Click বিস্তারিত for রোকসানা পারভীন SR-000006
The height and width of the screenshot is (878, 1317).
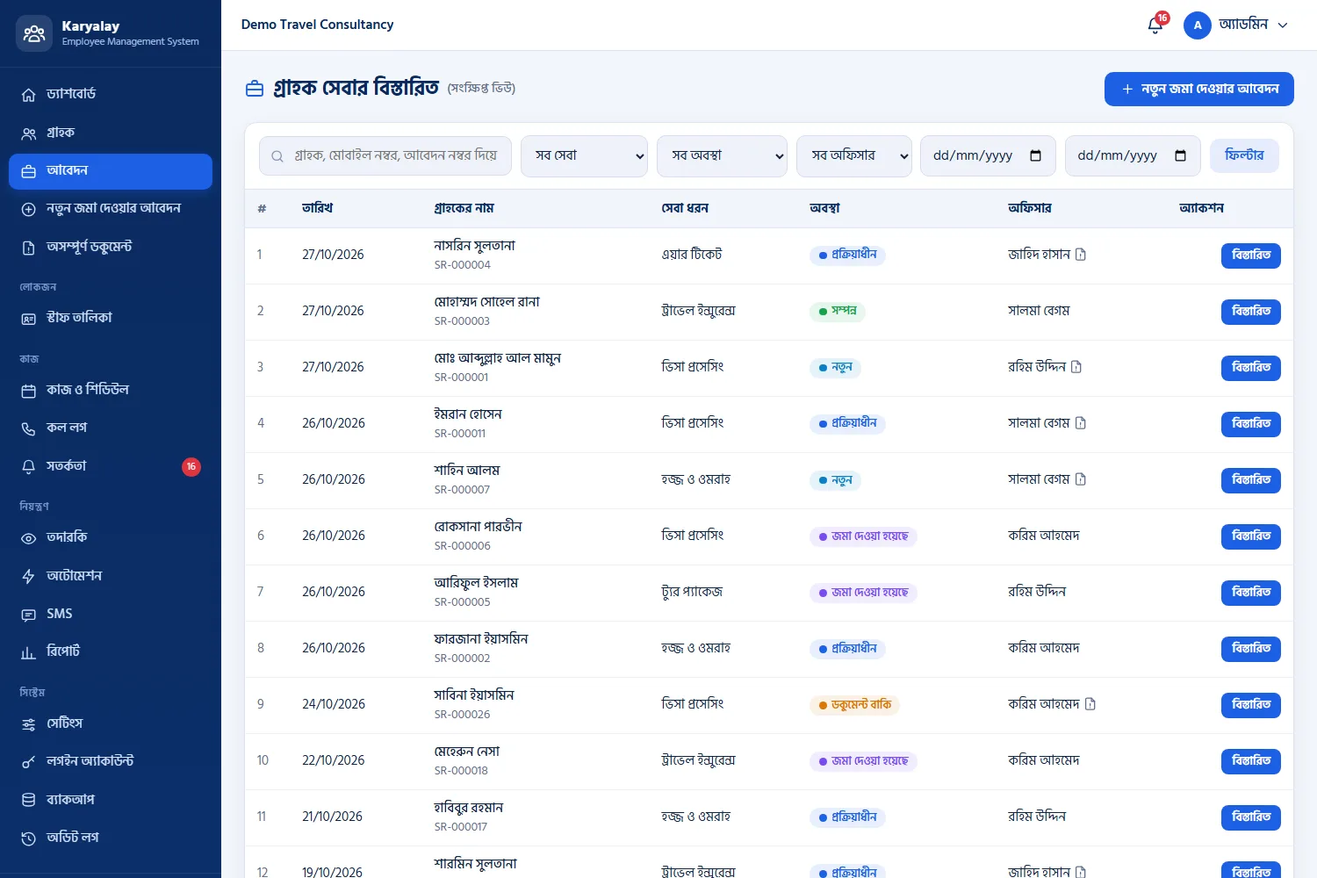point(1251,536)
